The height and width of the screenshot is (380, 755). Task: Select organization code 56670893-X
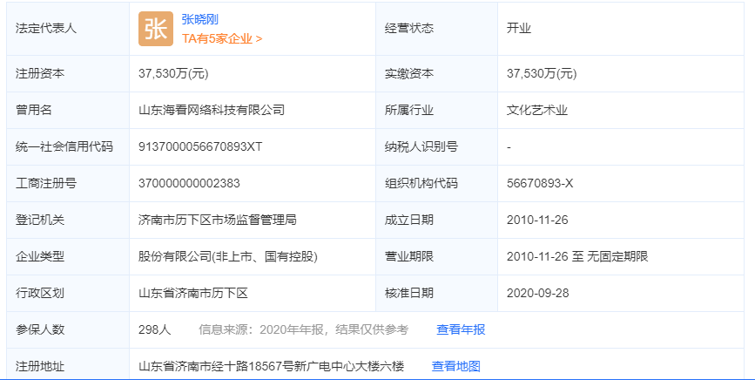[x=540, y=183]
